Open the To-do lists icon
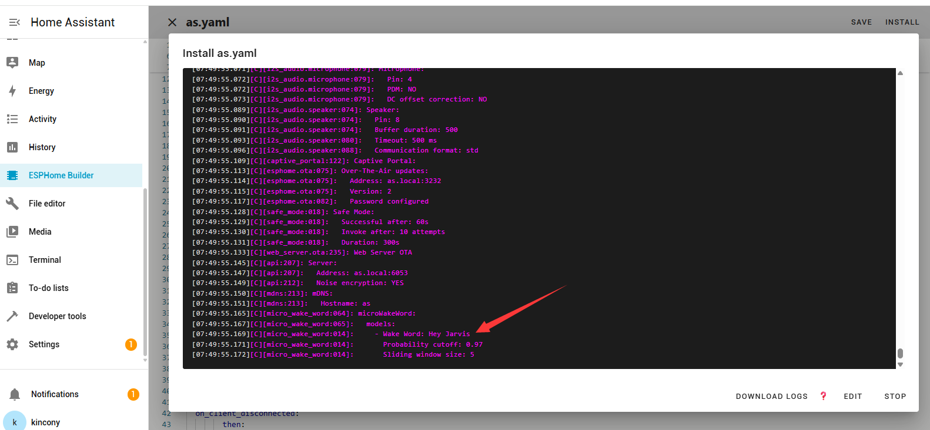The width and height of the screenshot is (930, 430). [x=12, y=288]
